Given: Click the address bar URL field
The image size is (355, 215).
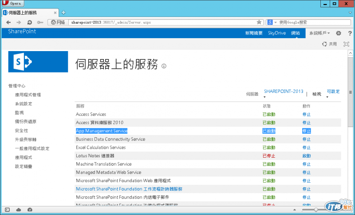Looking at the screenshot, I should (x=162, y=22).
